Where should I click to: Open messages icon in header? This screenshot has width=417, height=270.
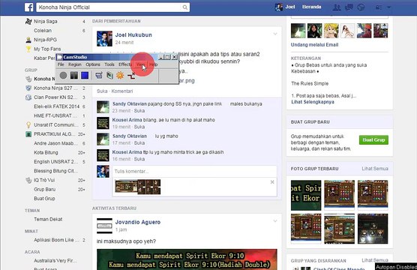tap(349, 7)
